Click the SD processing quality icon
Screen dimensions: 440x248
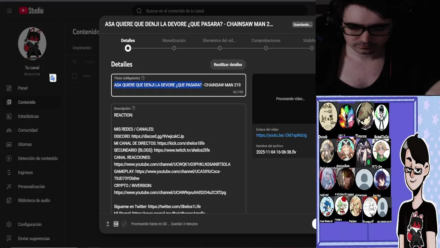click(116, 224)
